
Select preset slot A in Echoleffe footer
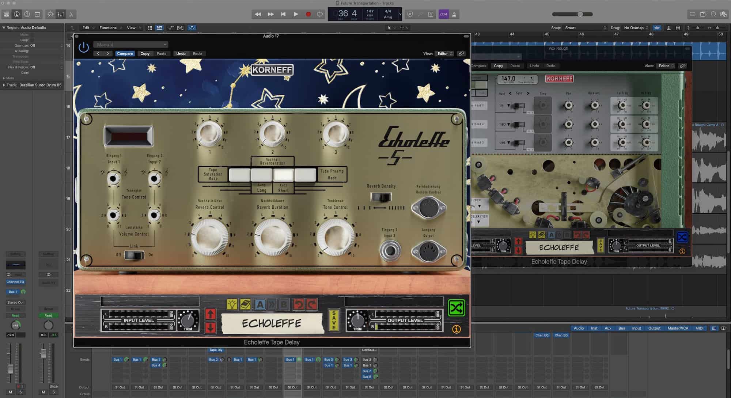click(260, 304)
